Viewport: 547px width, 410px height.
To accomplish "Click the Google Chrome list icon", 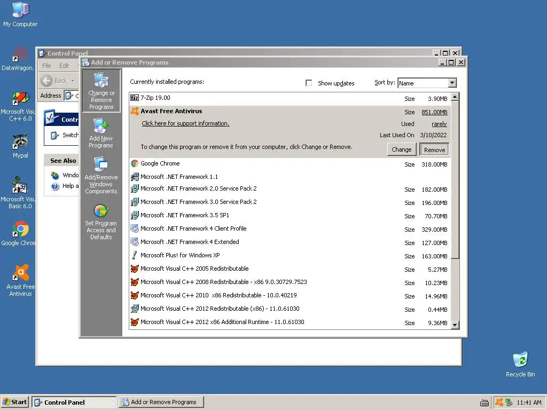I will [x=134, y=163].
